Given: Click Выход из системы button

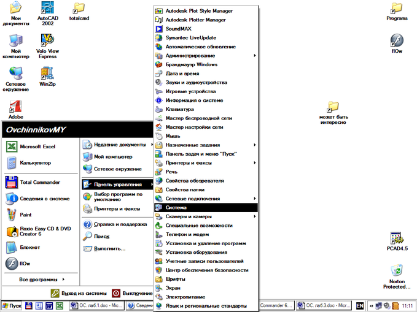Looking at the screenshot, I should pos(79,294).
